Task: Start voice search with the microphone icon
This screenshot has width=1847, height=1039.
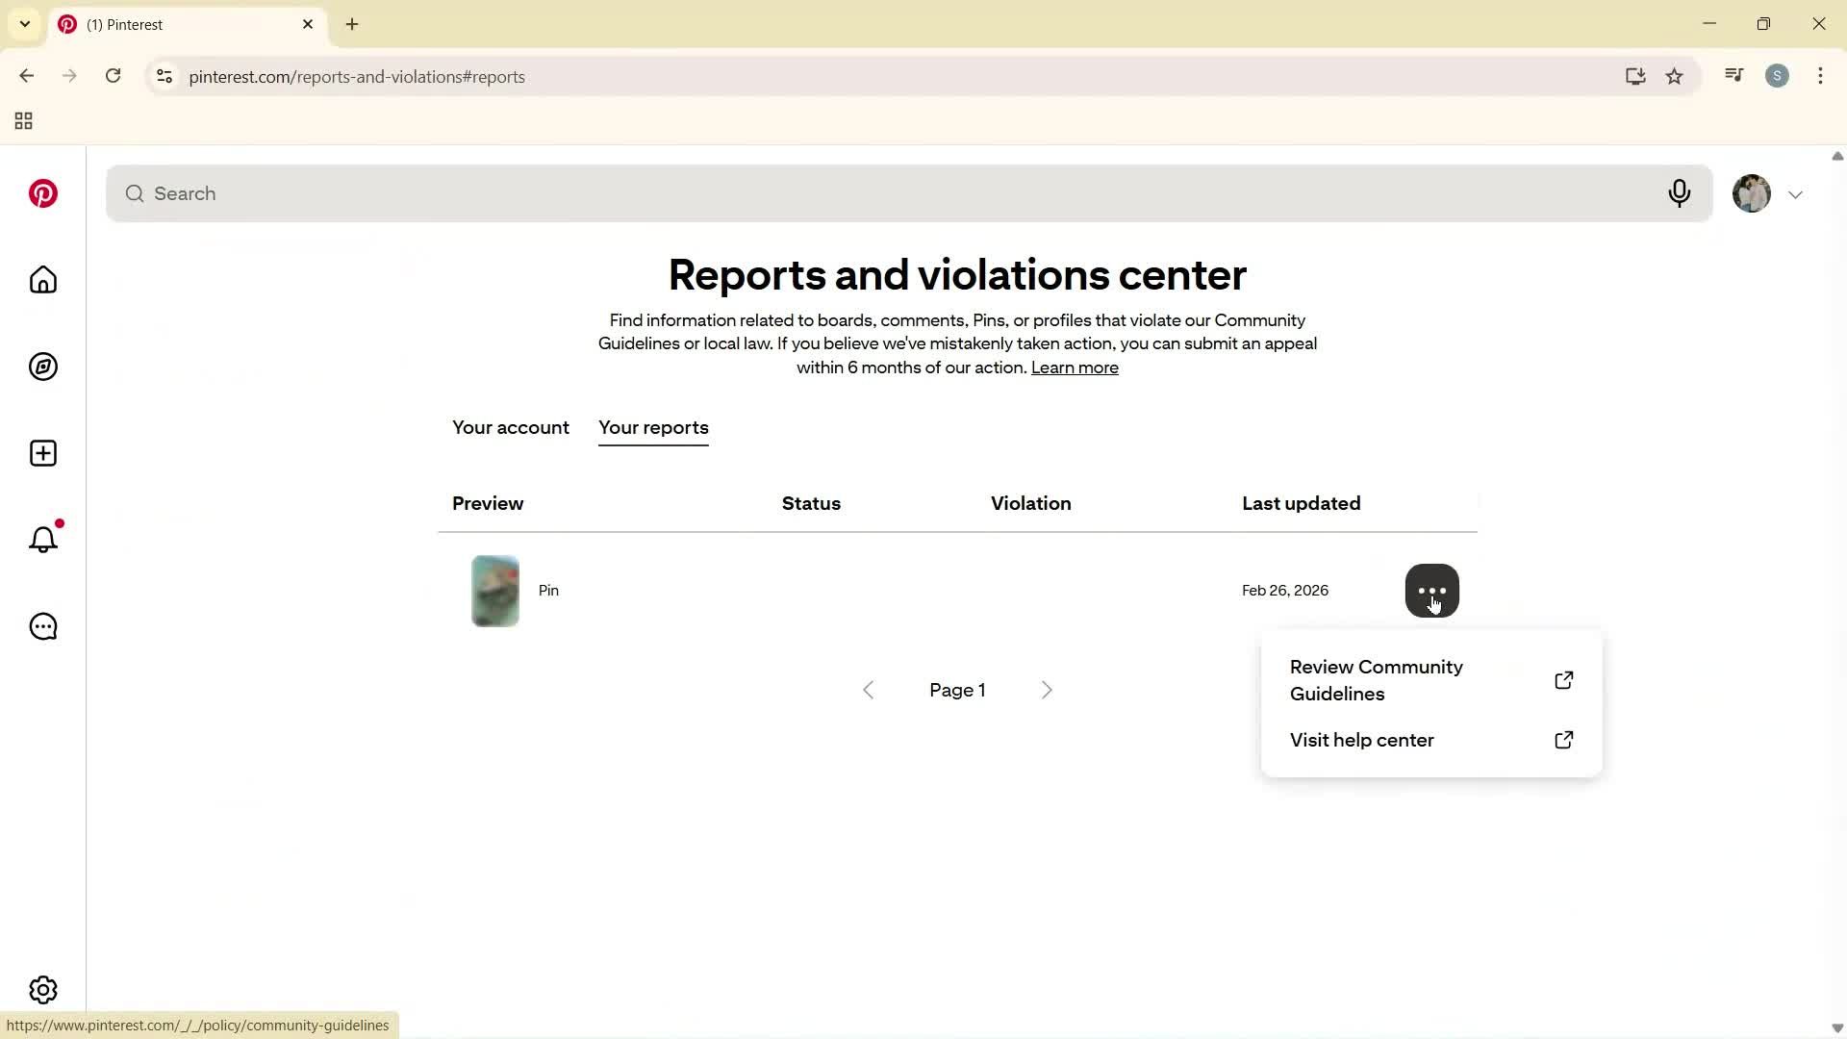Action: tap(1680, 193)
